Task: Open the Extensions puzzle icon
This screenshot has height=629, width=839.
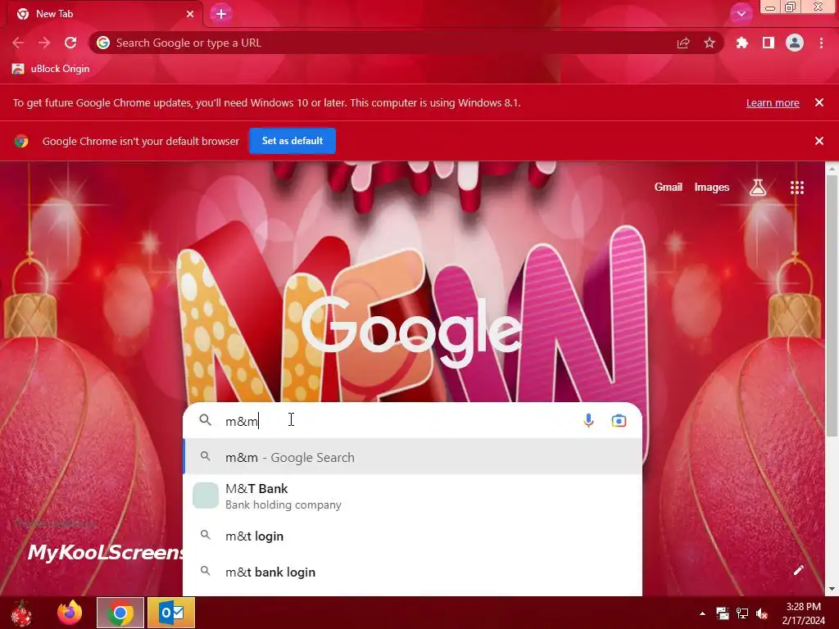Action: point(742,43)
